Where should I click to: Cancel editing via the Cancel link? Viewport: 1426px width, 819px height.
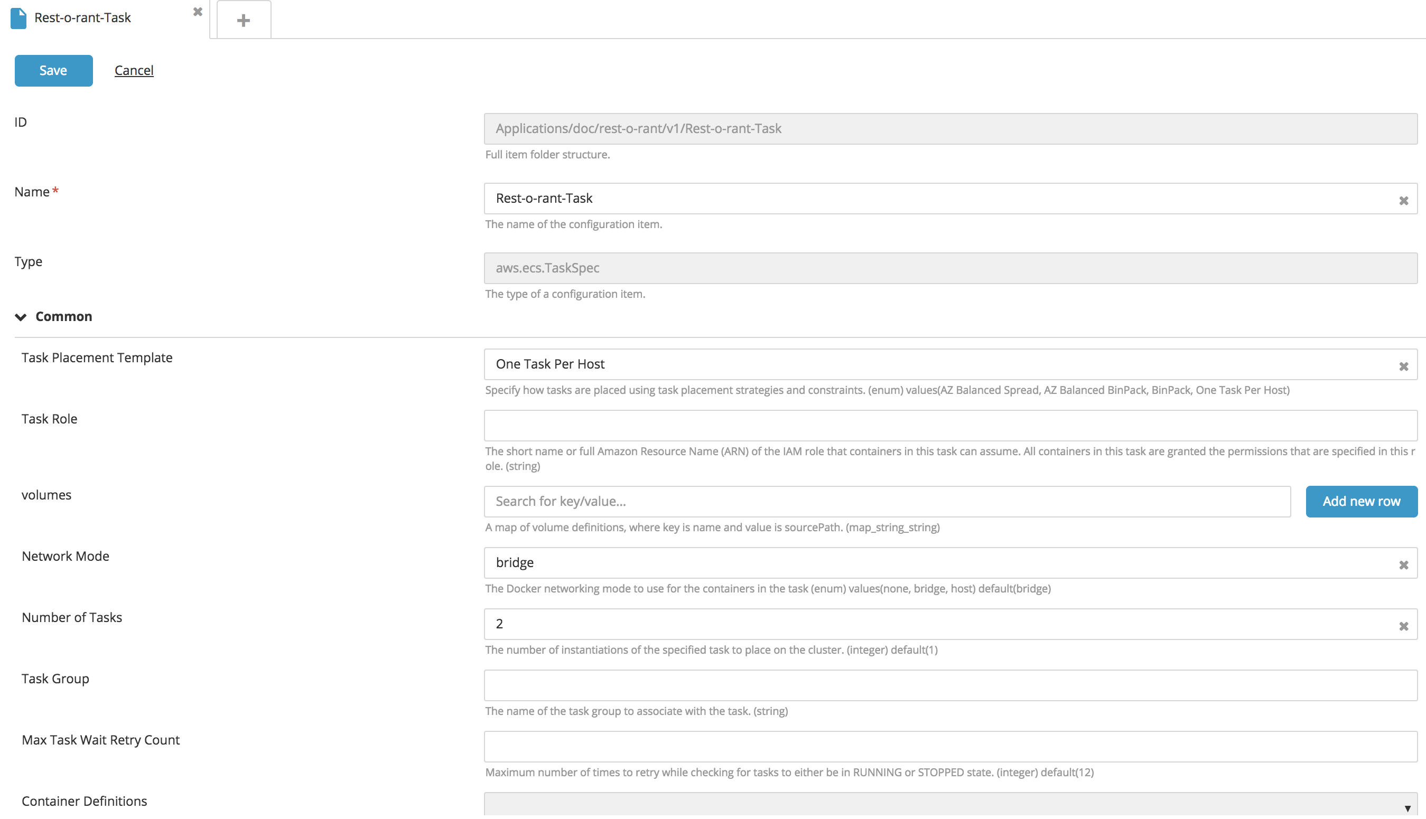click(x=134, y=70)
